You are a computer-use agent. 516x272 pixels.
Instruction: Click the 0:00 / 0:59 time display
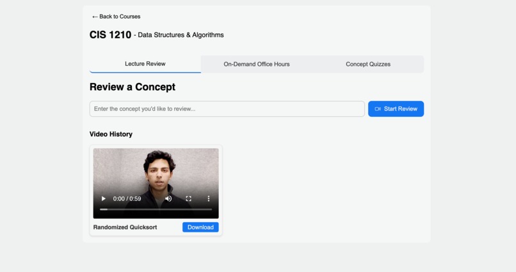127,199
